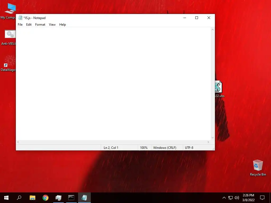Open the taskbar clock and date
271x203 pixels.
point(248,198)
